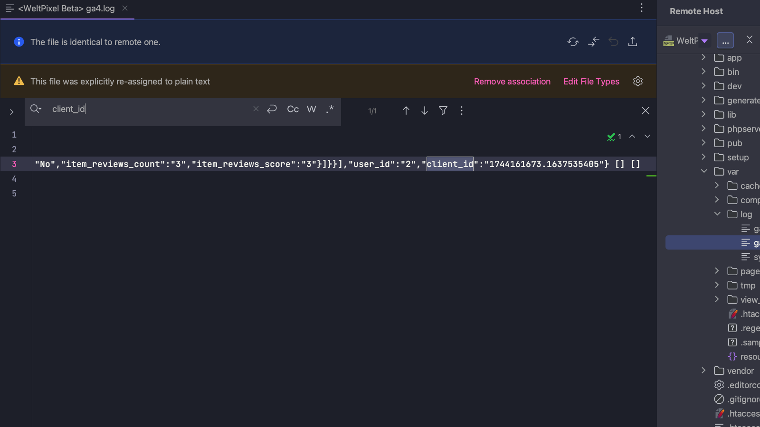760x427 pixels.
Task: Close the Remote Host connection
Action: 750,40
